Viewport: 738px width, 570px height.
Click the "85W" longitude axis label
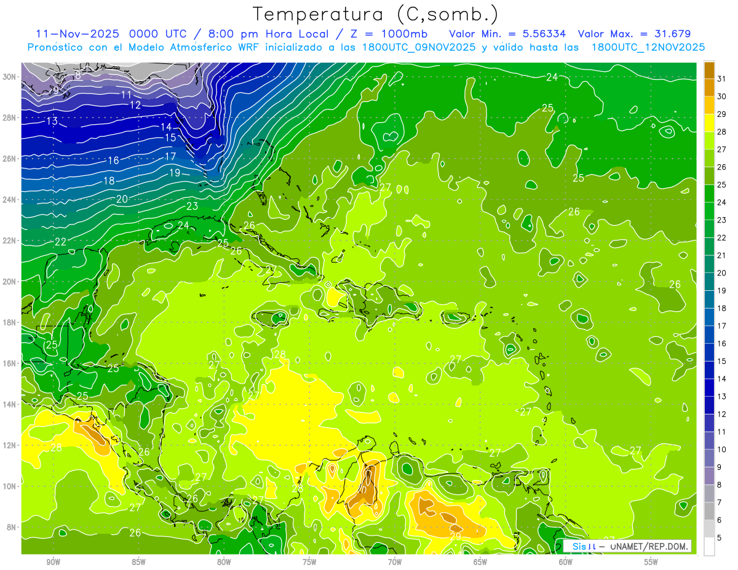pos(138,563)
